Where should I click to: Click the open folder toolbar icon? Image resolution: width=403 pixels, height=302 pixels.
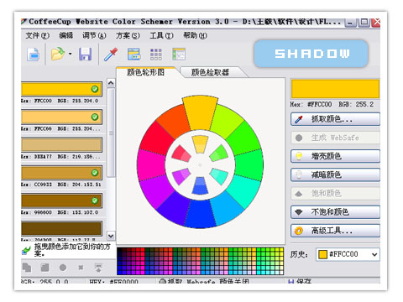pyautogui.click(x=58, y=54)
